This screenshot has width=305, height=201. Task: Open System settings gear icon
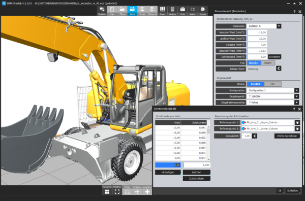click(203, 11)
